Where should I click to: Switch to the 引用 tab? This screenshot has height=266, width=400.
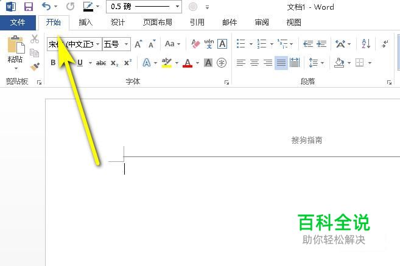click(197, 23)
